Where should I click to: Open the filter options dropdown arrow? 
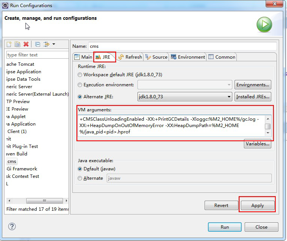tap(54, 44)
